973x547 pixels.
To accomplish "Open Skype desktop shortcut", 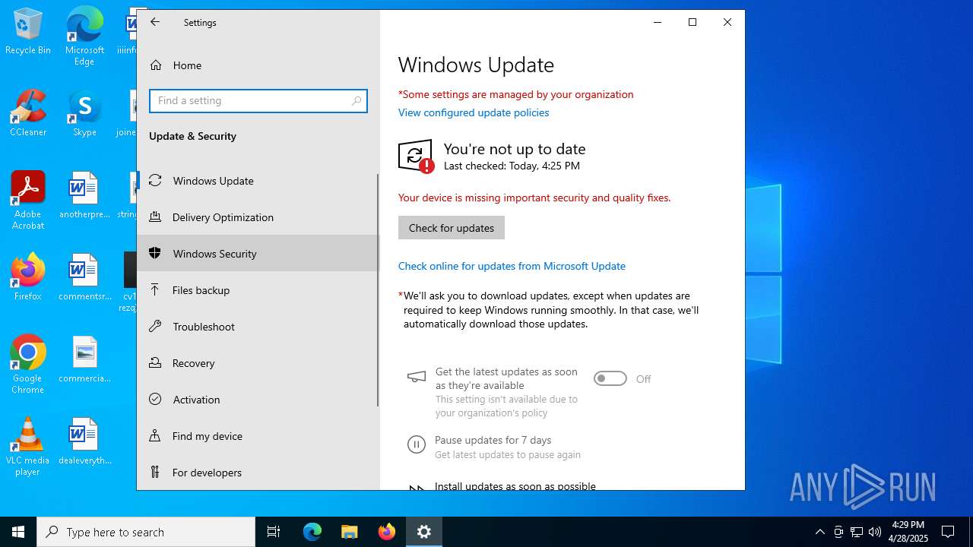I will tap(84, 112).
